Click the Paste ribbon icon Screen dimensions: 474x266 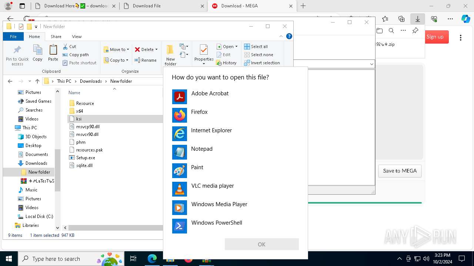click(53, 52)
